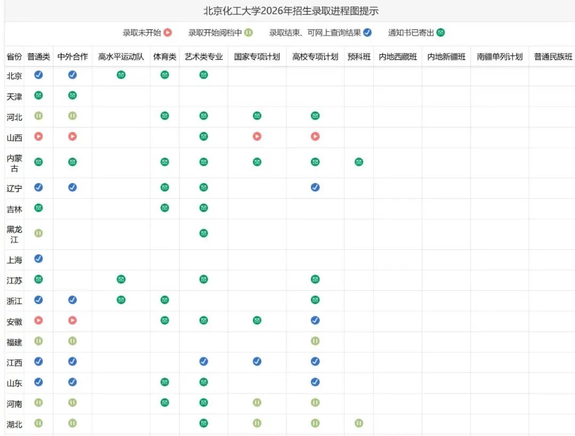
Task: Click the red 录取未开始 legend icon
Action: pos(168,32)
